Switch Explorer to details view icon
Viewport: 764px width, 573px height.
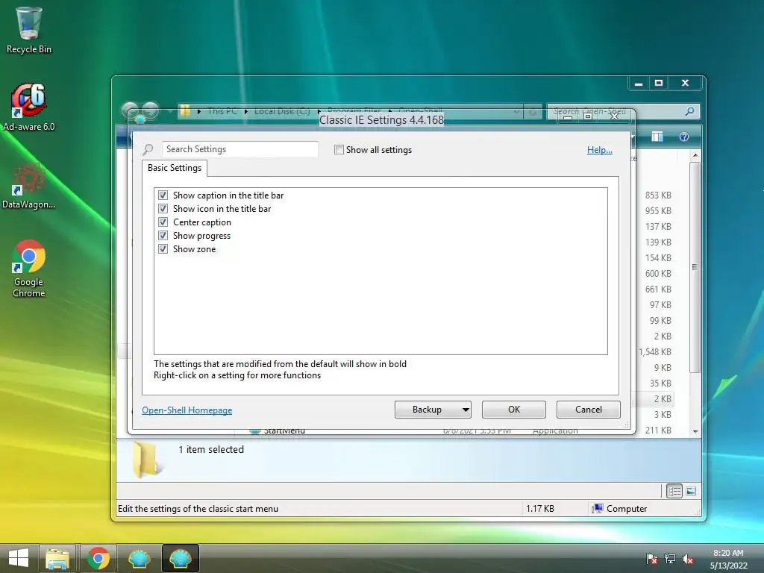pyautogui.click(x=674, y=491)
